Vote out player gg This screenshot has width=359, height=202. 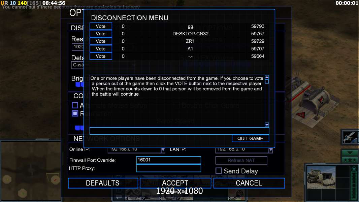[101, 26]
